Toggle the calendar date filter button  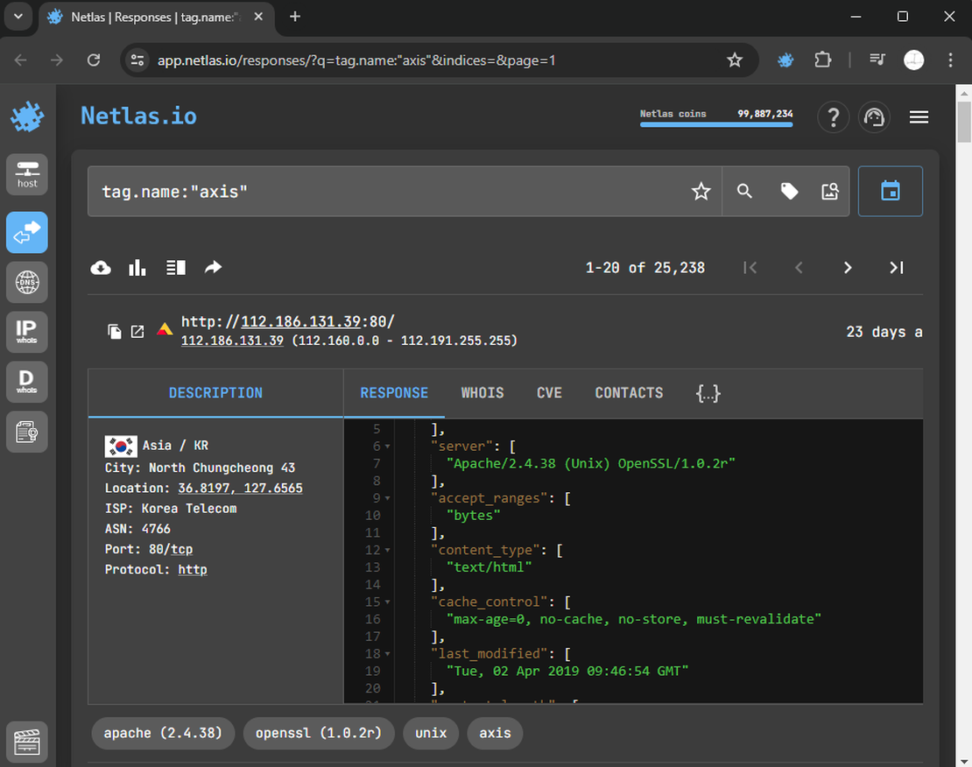click(x=890, y=191)
